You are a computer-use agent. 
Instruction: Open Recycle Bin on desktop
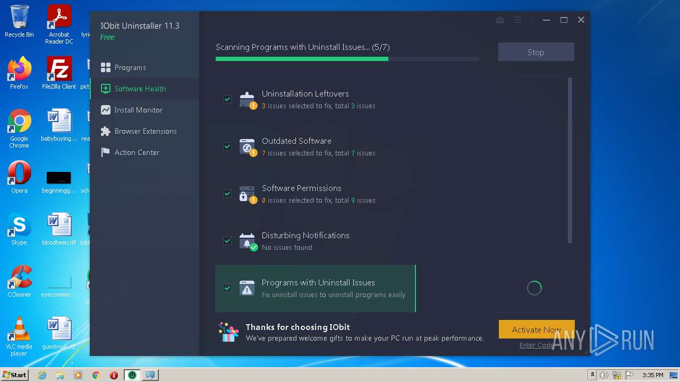19,21
